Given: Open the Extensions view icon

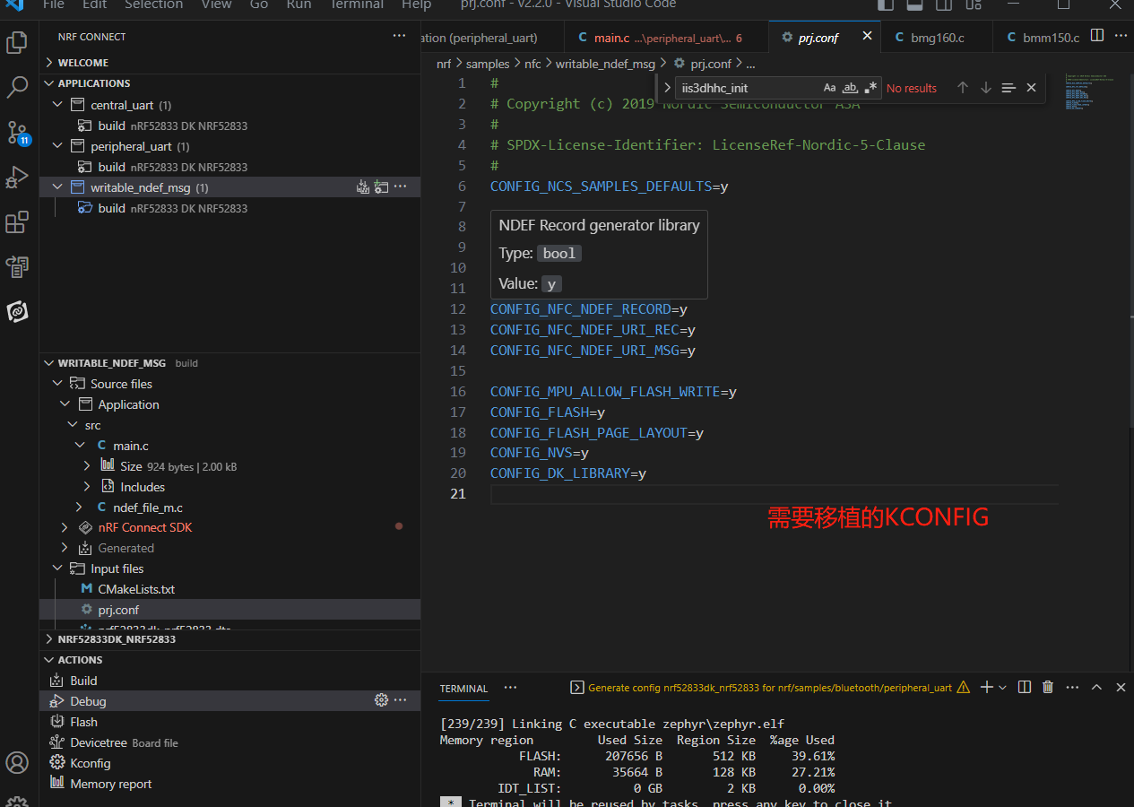Looking at the screenshot, I should pyautogui.click(x=18, y=222).
